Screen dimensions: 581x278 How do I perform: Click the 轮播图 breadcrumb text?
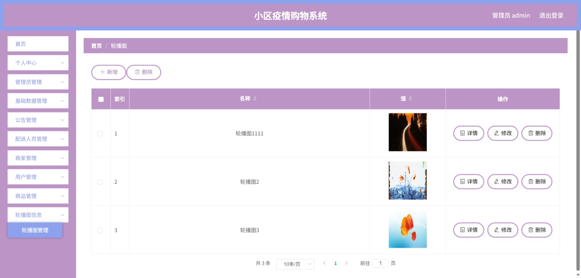[x=119, y=46]
